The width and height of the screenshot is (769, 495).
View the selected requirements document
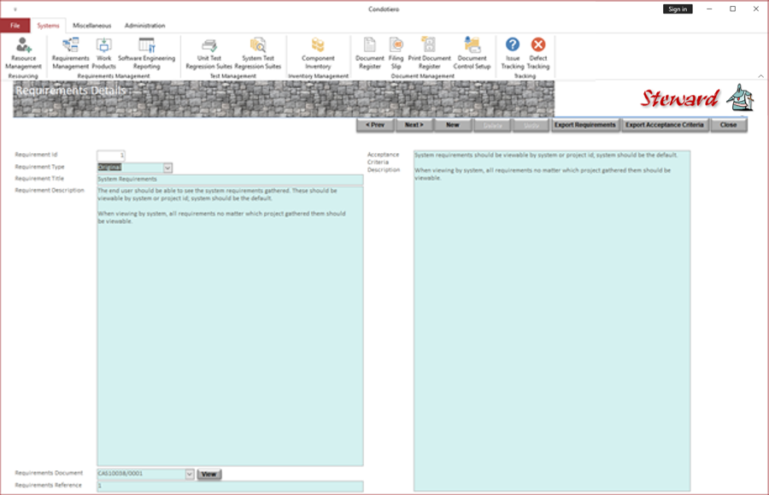(209, 474)
